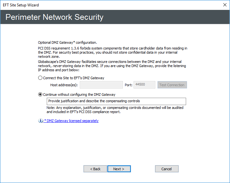Image resolution: width=230 pixels, height=183 pixels.
Task: Choose Continue without configuring the DMZ Gateway
Action: coord(40,95)
